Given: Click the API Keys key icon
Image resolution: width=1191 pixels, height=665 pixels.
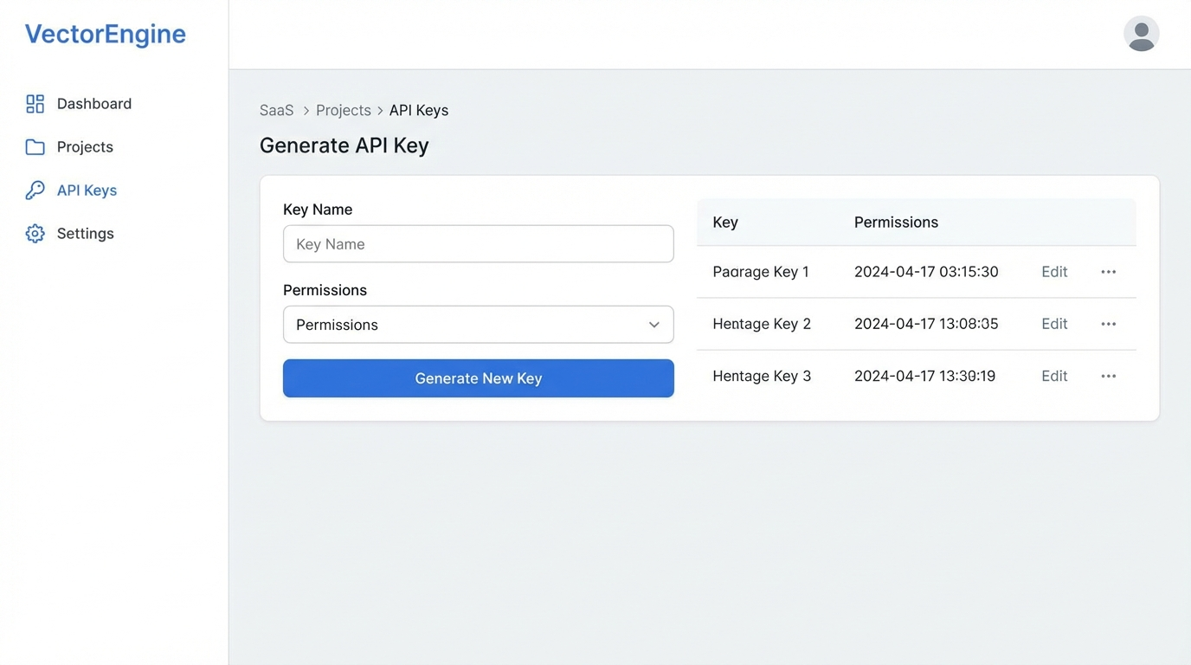Looking at the screenshot, I should pyautogui.click(x=35, y=190).
